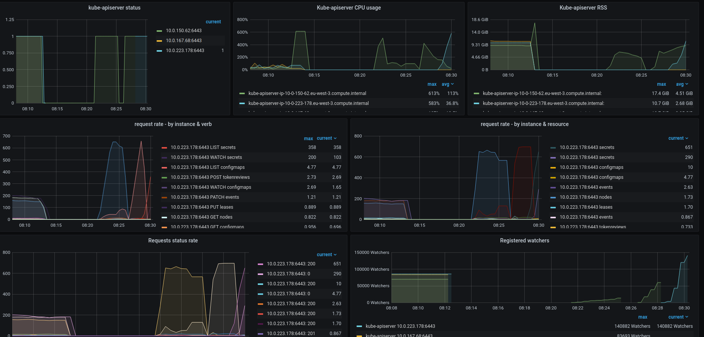
Task: Toggle RSS series kube-apiserver-ip-10-0-223-178 with 10.7 GiB max
Action: pyautogui.click(x=544, y=103)
